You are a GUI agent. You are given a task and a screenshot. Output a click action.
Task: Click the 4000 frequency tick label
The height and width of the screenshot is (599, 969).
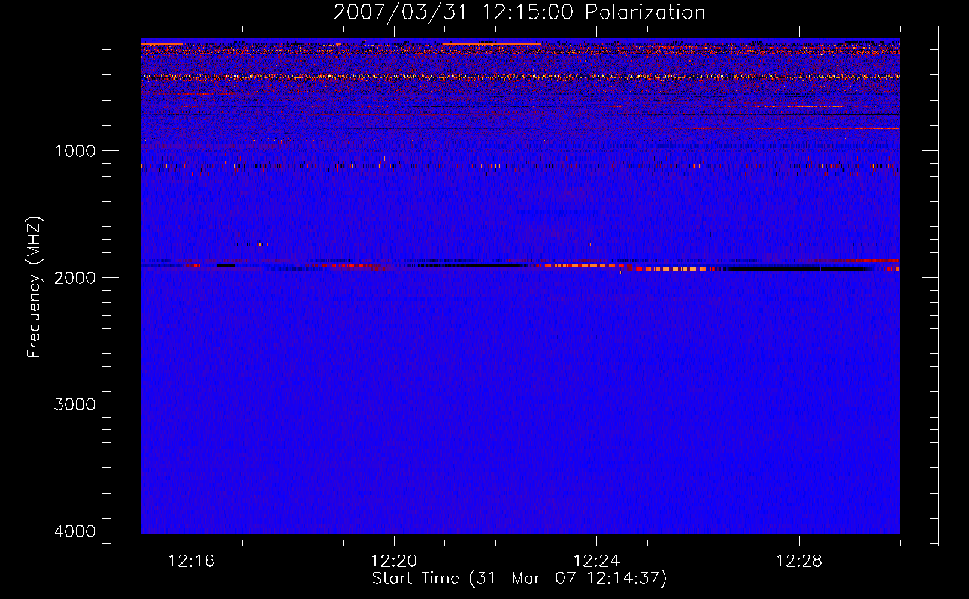coord(75,531)
